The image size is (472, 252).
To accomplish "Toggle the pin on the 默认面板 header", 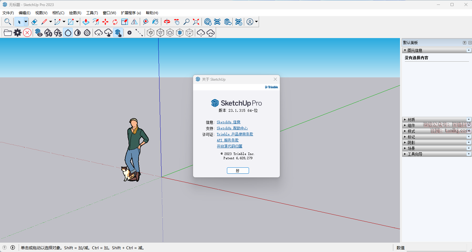I will pos(464,43).
